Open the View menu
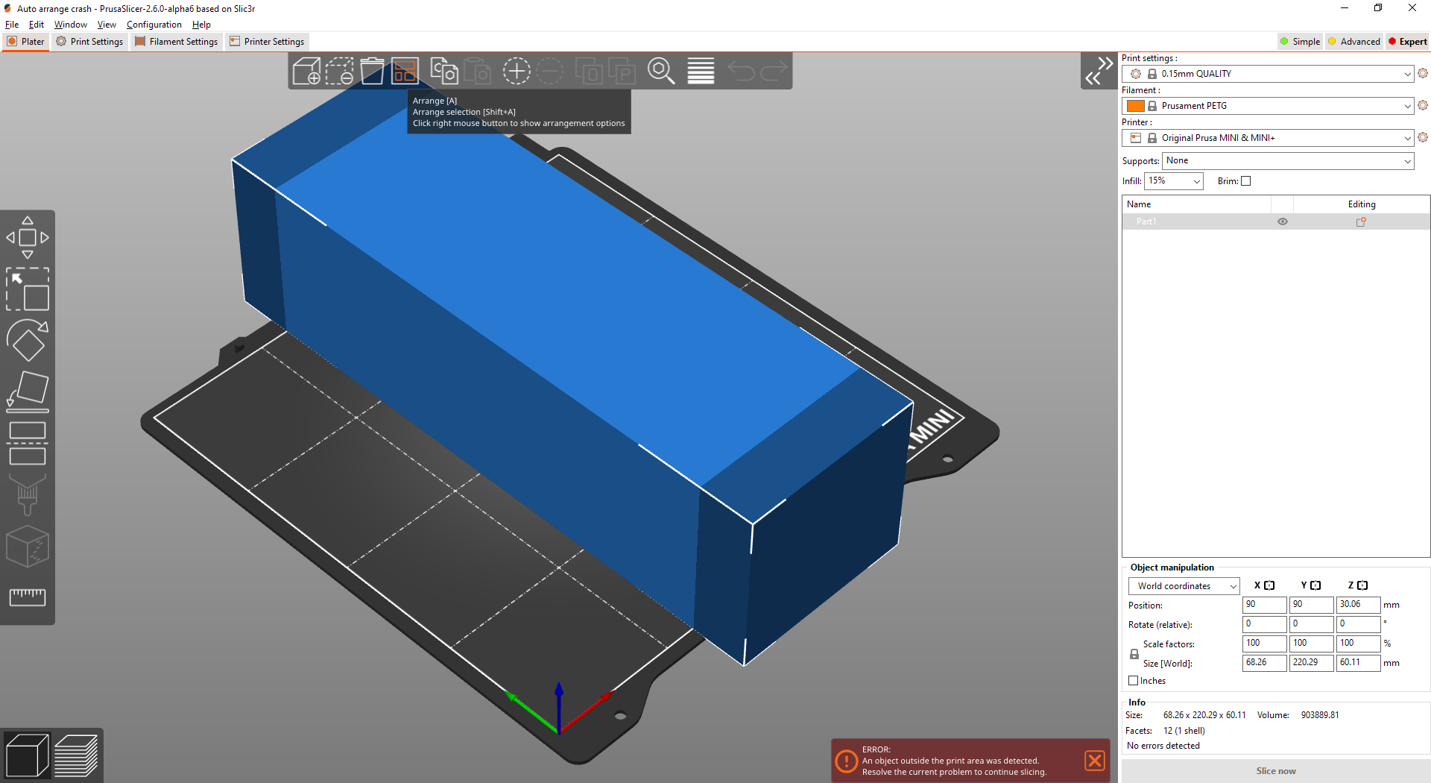Viewport: 1431px width, 783px height. coord(107,25)
